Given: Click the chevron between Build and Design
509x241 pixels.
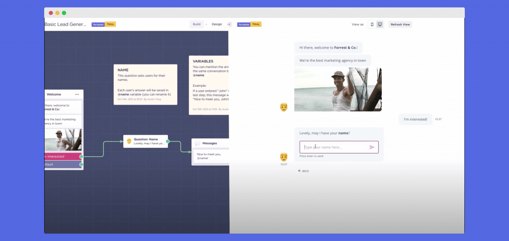Looking at the screenshot, I should coord(206,24).
